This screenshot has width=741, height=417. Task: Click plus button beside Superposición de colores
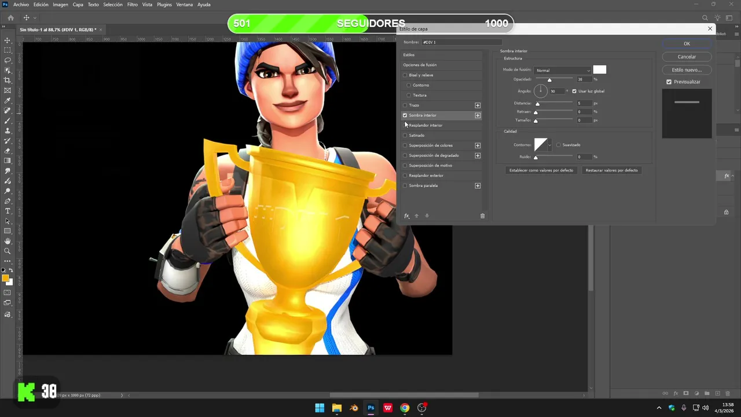(478, 145)
